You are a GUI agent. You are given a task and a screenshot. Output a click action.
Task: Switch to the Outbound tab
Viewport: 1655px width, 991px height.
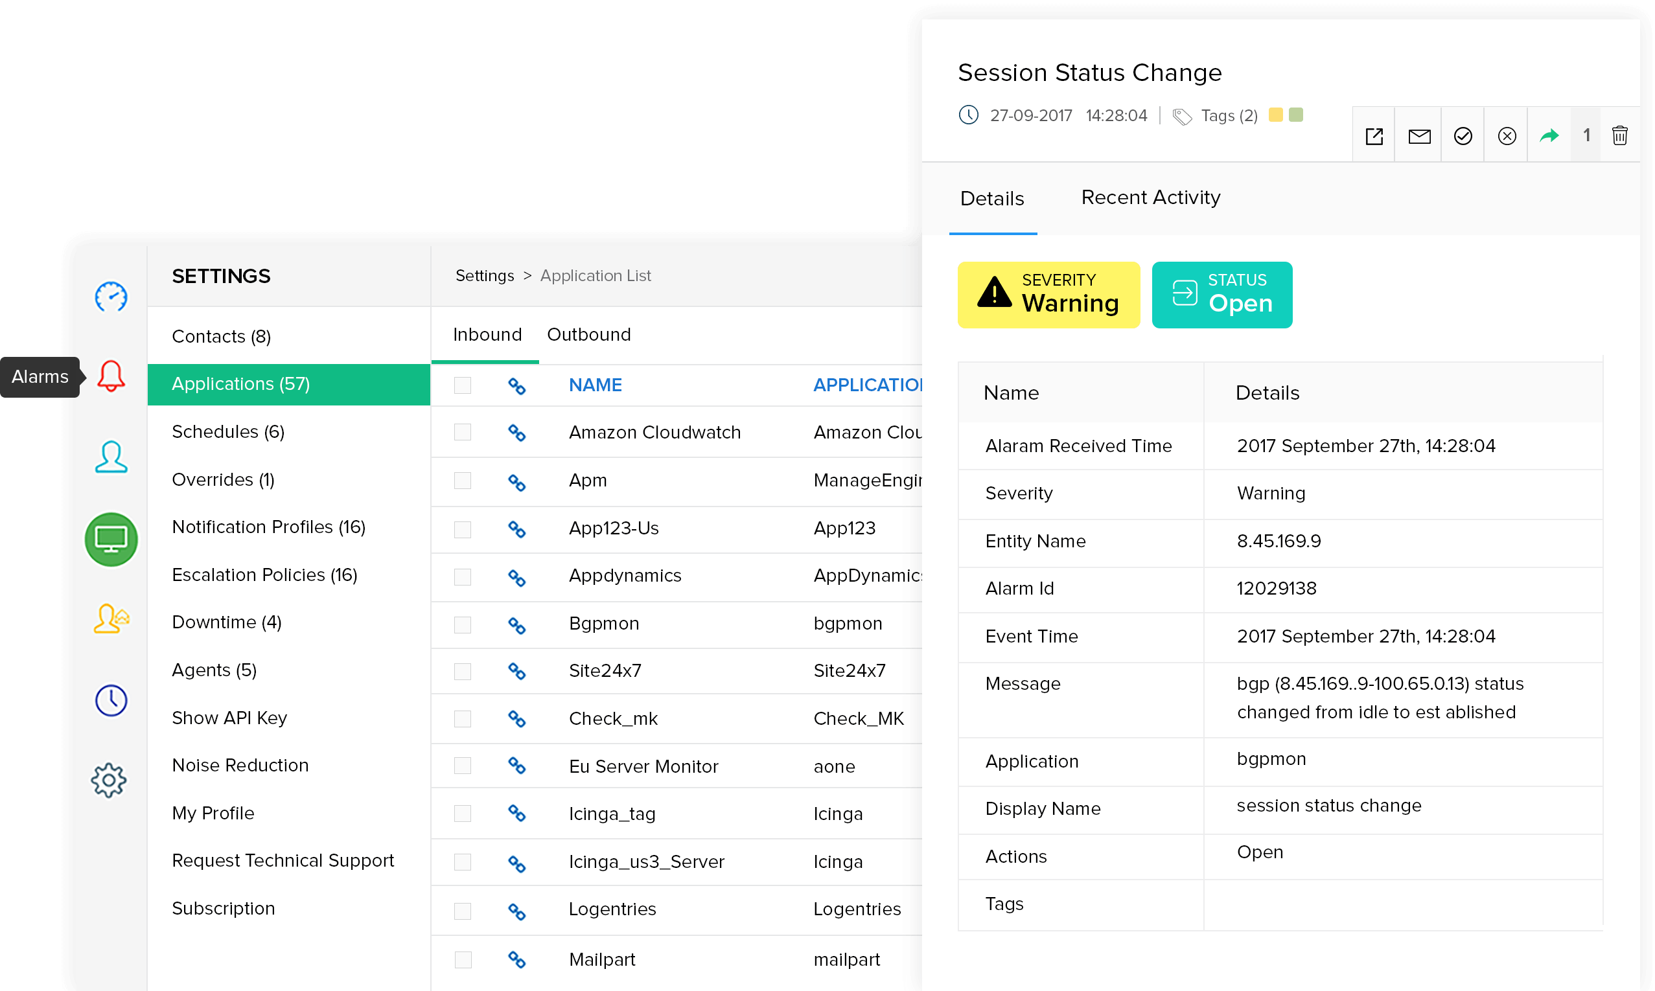tap(589, 335)
